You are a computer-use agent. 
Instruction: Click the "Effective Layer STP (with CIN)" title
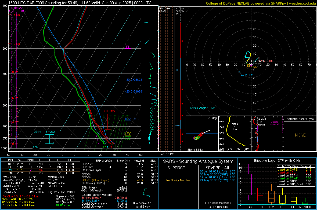[277, 161]
